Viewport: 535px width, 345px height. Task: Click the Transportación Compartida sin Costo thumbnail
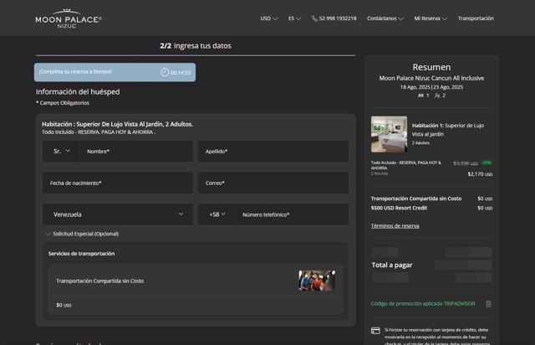coord(317,281)
